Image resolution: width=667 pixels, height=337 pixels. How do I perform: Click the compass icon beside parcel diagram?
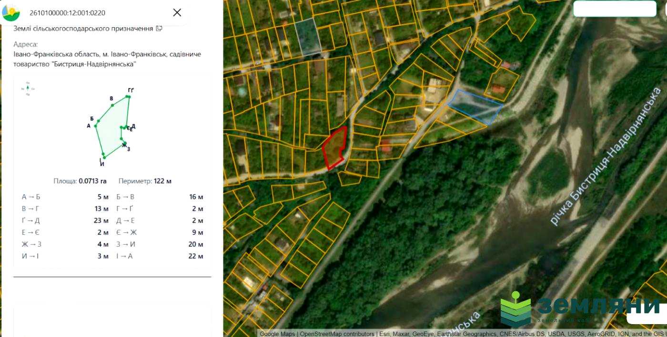click(x=28, y=88)
